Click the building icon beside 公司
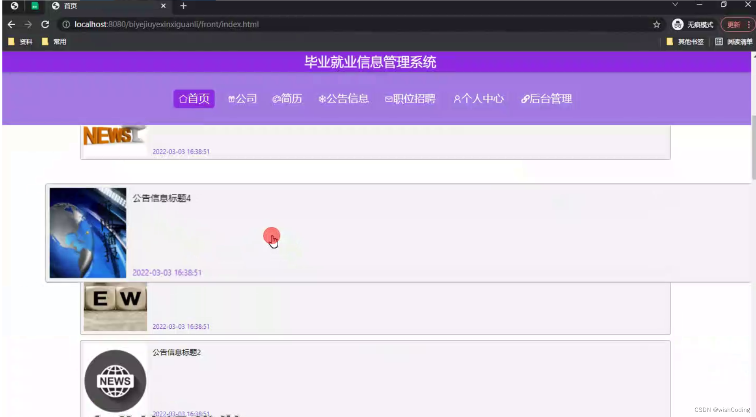 (x=232, y=99)
